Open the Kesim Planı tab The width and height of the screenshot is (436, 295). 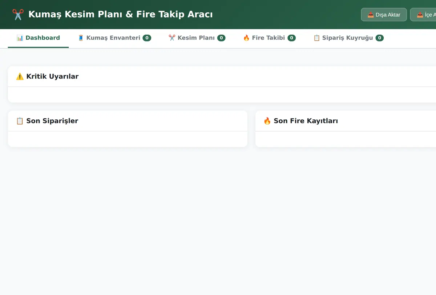(x=197, y=38)
